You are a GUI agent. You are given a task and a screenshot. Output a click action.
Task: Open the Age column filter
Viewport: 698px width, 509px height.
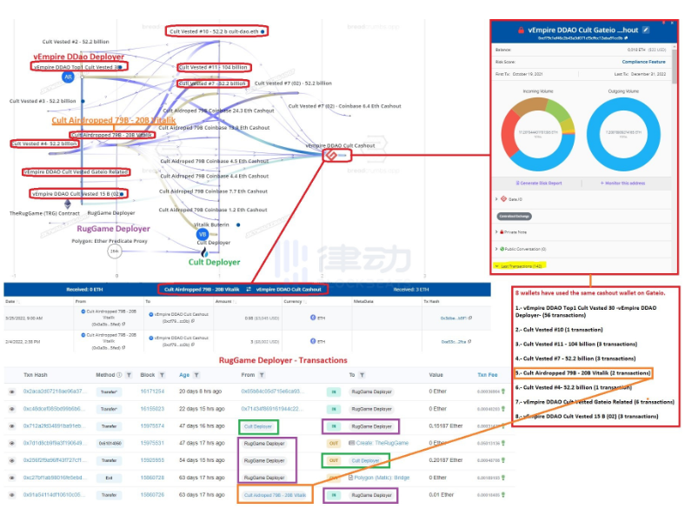point(196,375)
